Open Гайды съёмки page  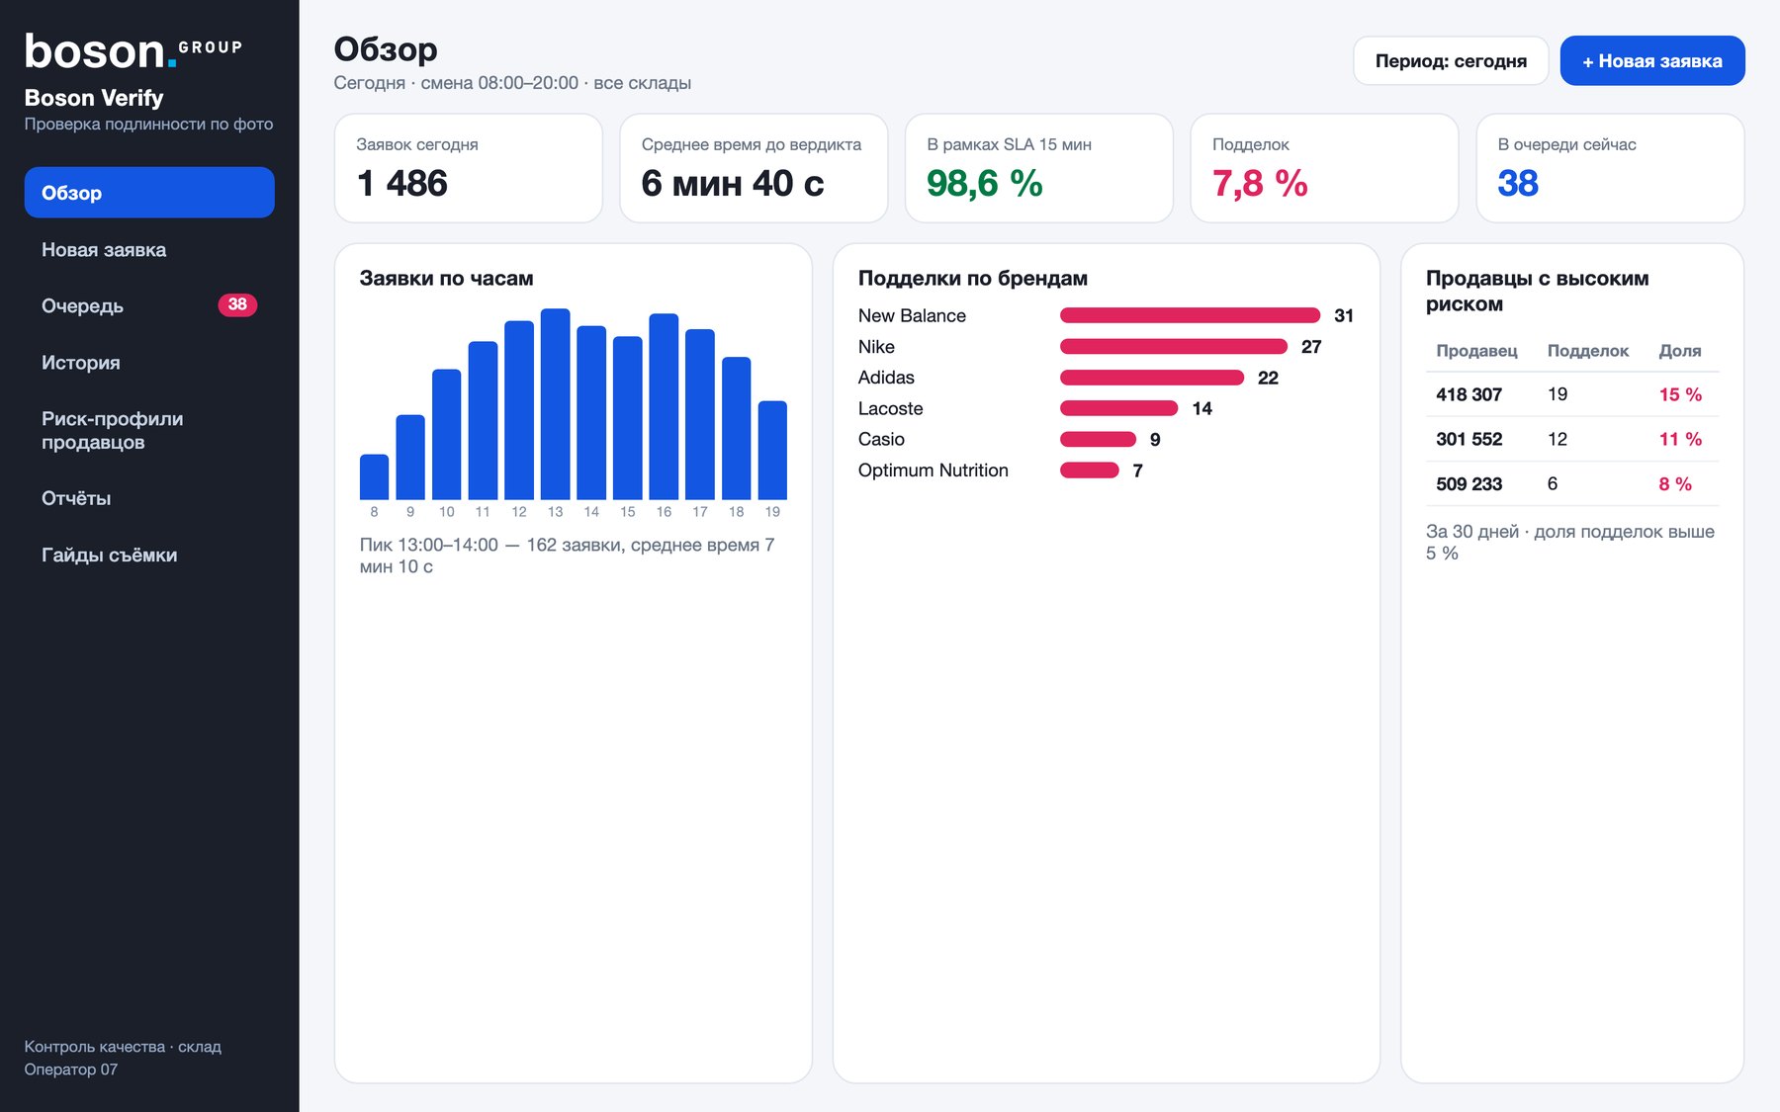pos(149,555)
